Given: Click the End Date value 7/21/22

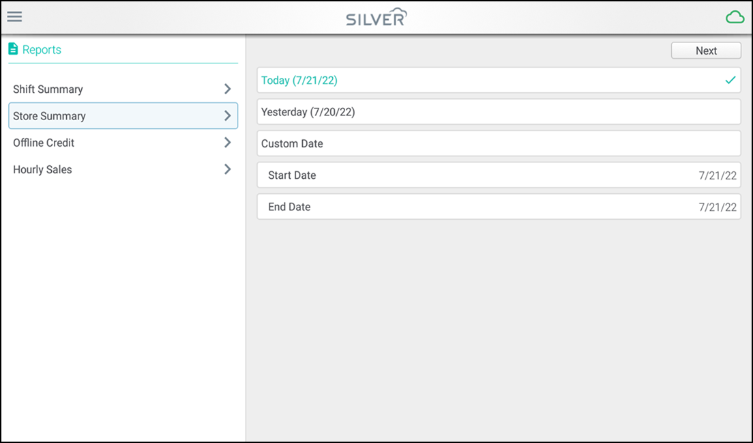Looking at the screenshot, I should pyautogui.click(x=718, y=207).
